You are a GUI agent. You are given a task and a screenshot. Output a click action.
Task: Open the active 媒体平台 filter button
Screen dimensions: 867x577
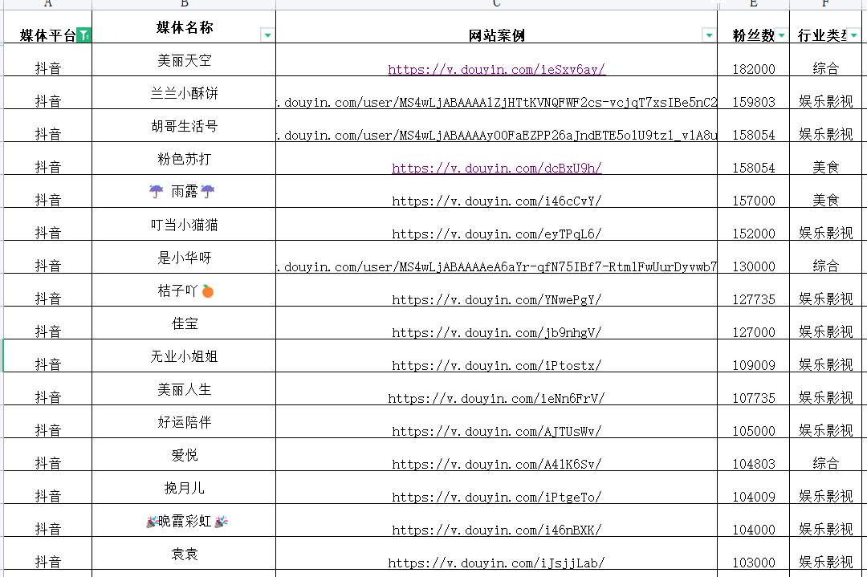[83, 35]
